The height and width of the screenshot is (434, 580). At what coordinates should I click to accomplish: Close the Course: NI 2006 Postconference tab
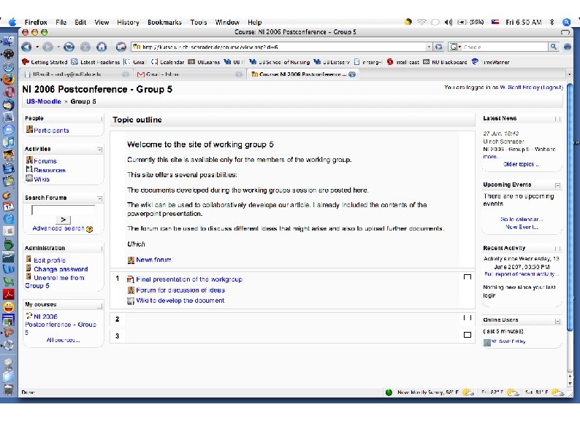click(x=352, y=74)
